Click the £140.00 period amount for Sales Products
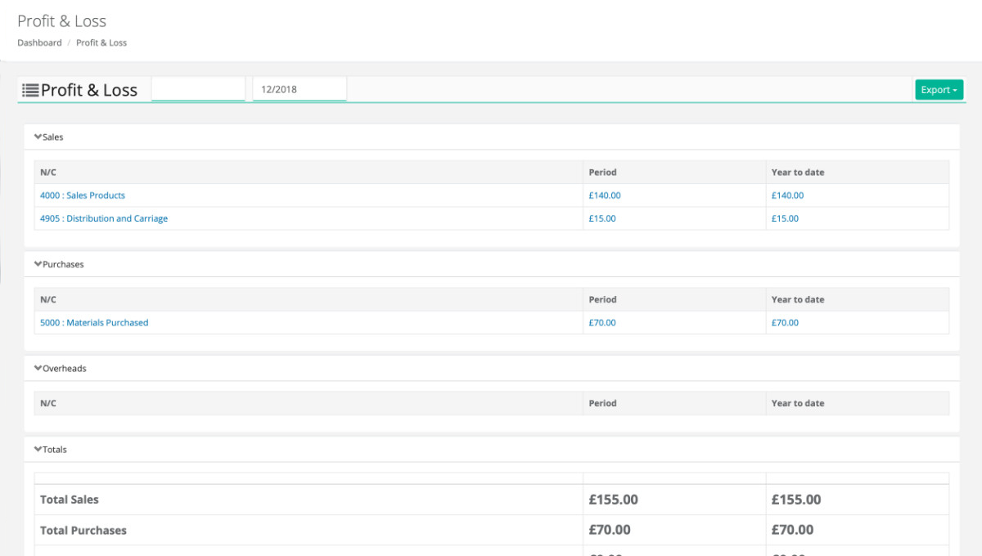Image resolution: width=982 pixels, height=556 pixels. 603,195
